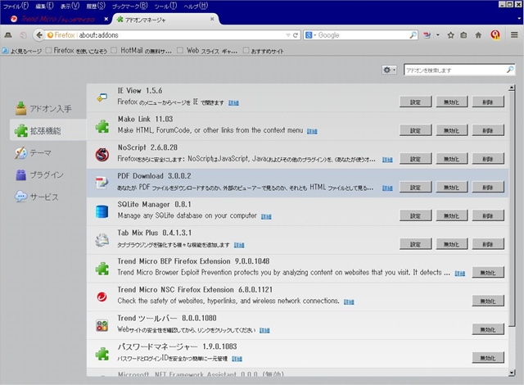Click magnifier in addon search field
Image resolution: width=524 pixels, height=385 pixels.
click(509, 70)
